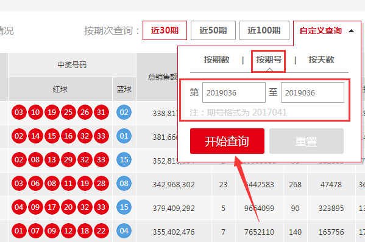
Task: Click red ball 31 in first row
Action: (101, 112)
